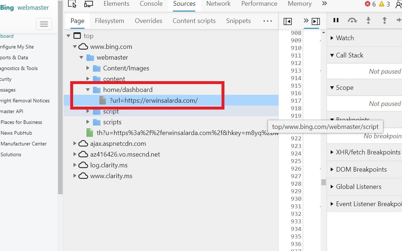Viewport: 402px width, 251px height.
Task: Toggle the debugger sidebar pane icon
Action: click(x=316, y=21)
